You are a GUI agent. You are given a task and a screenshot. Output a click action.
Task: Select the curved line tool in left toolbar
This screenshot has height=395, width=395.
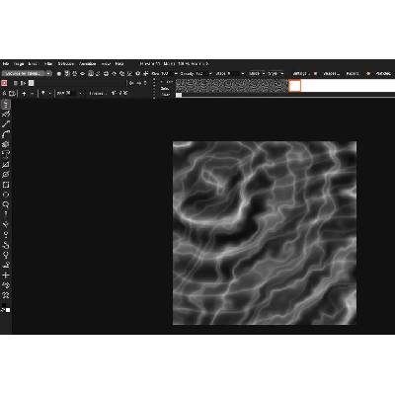tap(6, 134)
